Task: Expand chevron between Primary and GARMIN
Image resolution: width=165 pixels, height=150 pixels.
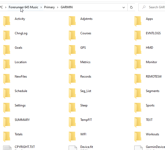Action: (58, 7)
